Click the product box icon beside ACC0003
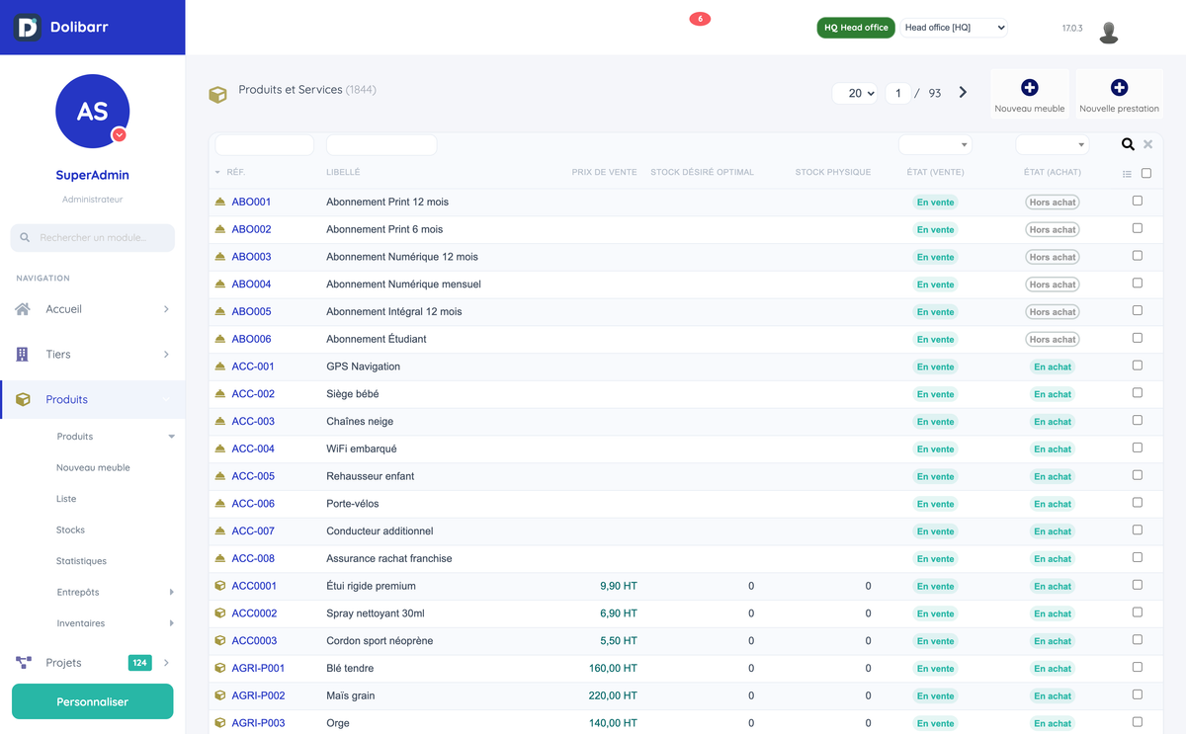This screenshot has height=734, width=1186. click(220, 641)
